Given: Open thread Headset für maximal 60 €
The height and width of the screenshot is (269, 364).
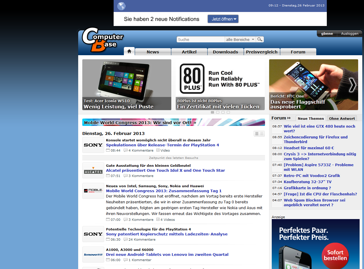Looking at the screenshot, I should click(309, 148).
